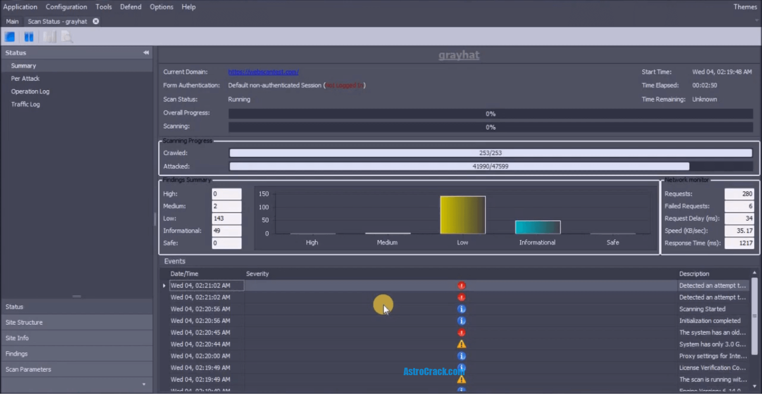The width and height of the screenshot is (762, 395).
Task: Pause the scan using the pause icon
Action: tap(29, 36)
